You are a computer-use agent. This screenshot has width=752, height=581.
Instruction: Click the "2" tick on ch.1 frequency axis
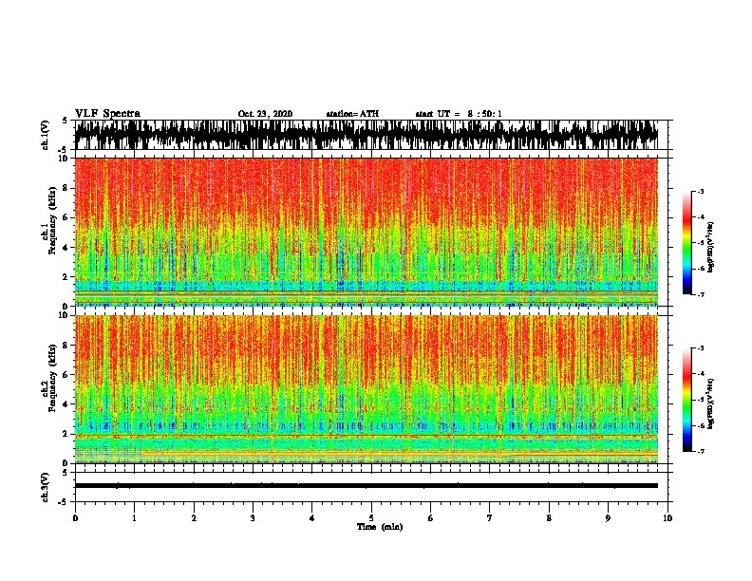(x=67, y=277)
